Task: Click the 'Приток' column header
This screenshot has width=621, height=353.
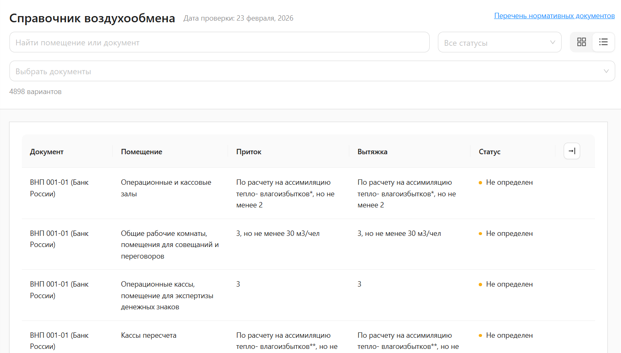Action: (x=249, y=152)
